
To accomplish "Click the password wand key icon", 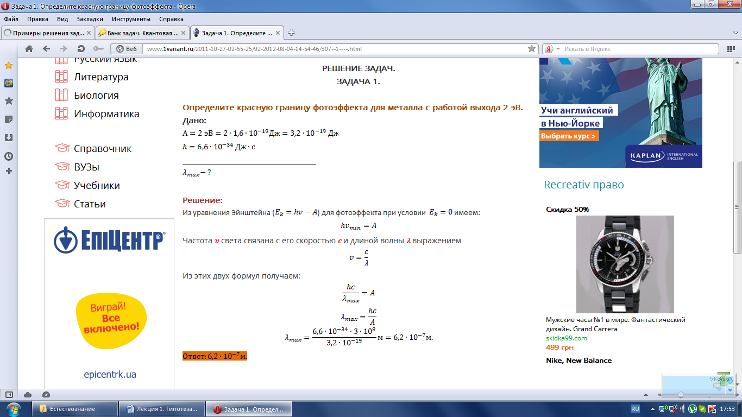I will coord(98,48).
